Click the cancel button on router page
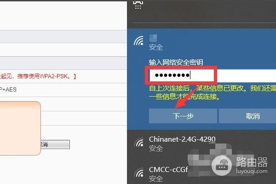The image size is (276, 184). coord(55,144)
